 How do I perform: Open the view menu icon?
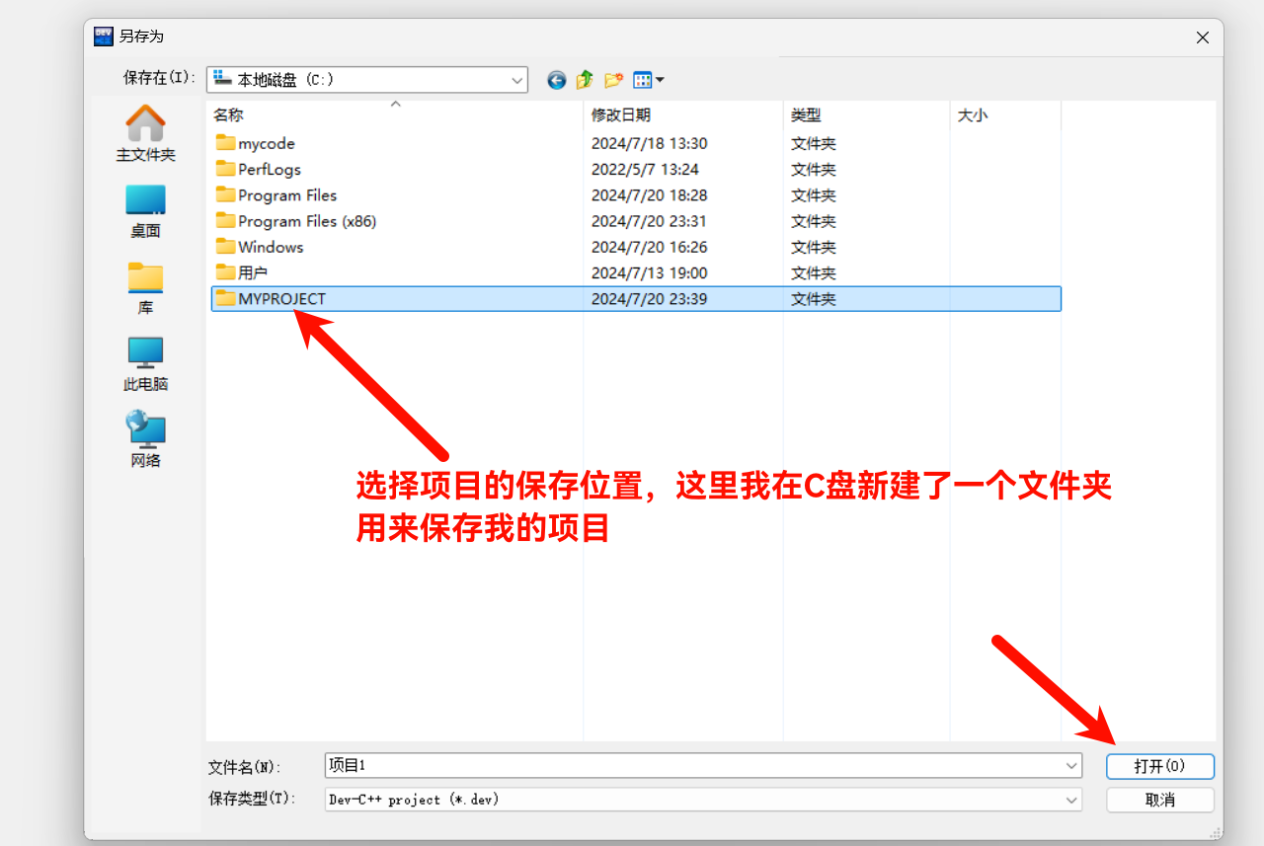pyautogui.click(x=649, y=80)
